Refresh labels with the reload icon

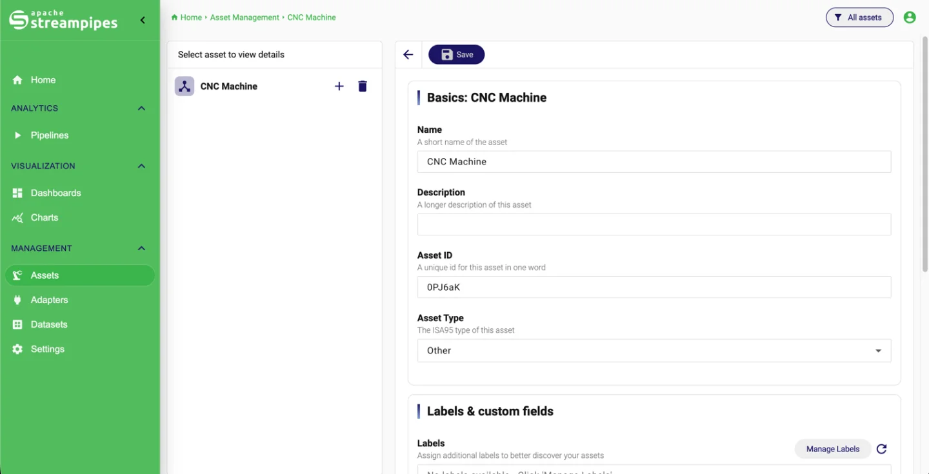[882, 449]
